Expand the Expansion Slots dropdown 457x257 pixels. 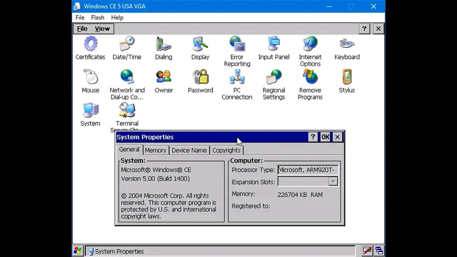pyautogui.click(x=333, y=182)
